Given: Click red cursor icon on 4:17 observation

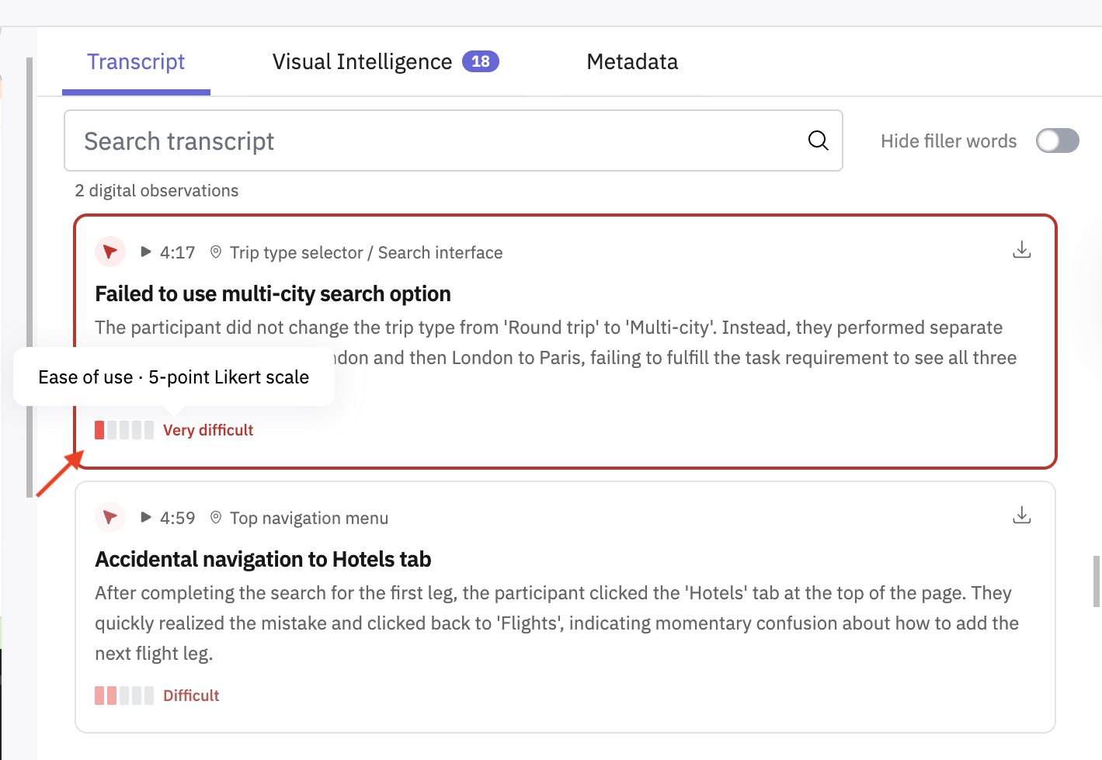Looking at the screenshot, I should pos(110,252).
